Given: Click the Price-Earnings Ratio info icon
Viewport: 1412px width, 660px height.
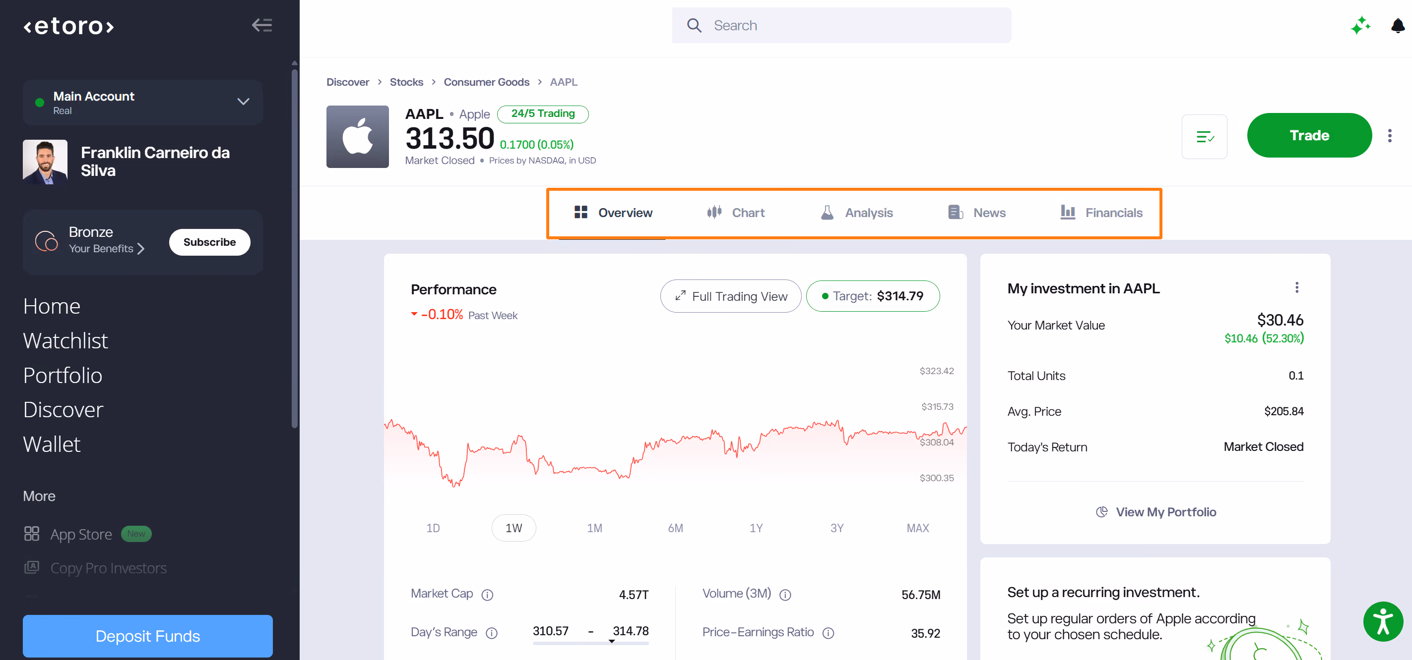Looking at the screenshot, I should coord(828,633).
